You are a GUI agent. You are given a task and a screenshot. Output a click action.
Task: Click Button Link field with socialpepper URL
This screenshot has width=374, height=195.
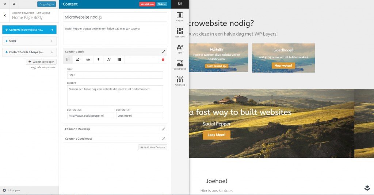coord(91,116)
